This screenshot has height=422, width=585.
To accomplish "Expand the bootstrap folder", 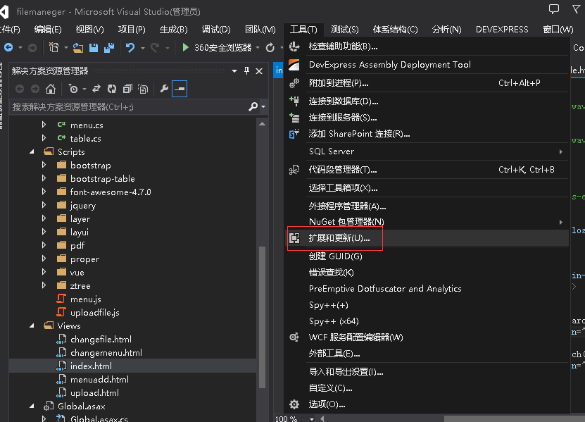I will 44,165.
